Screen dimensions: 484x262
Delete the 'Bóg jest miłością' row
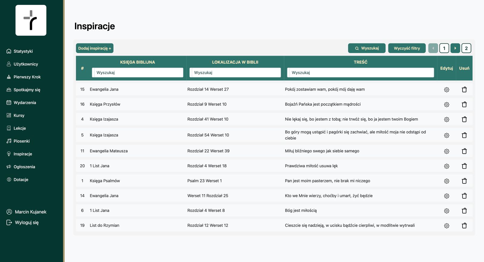point(464,211)
